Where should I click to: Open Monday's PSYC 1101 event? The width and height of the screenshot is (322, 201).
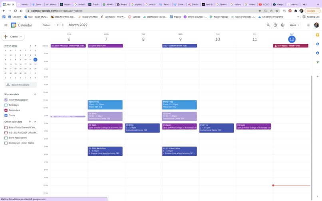pyautogui.click(x=105, y=104)
